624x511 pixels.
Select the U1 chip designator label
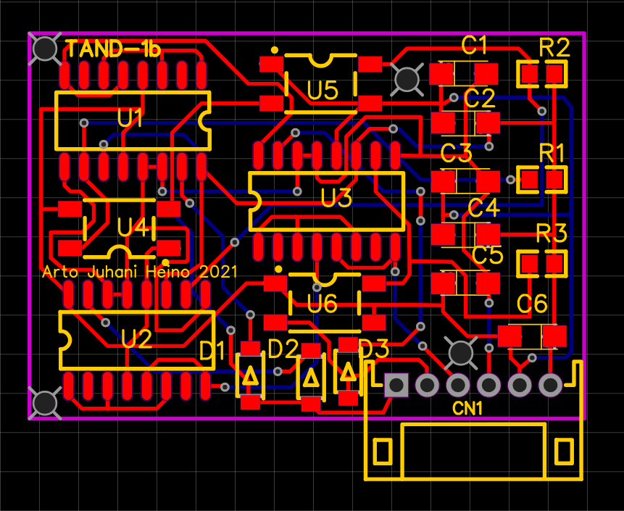tap(130, 118)
